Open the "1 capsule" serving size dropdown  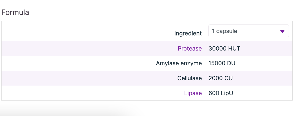click(248, 31)
